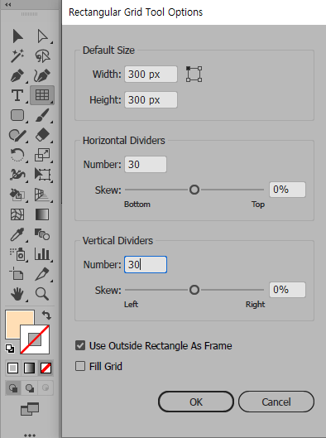Click the Stroke swatch with red slash
Viewport: 326px width, 438px height.
[35, 339]
